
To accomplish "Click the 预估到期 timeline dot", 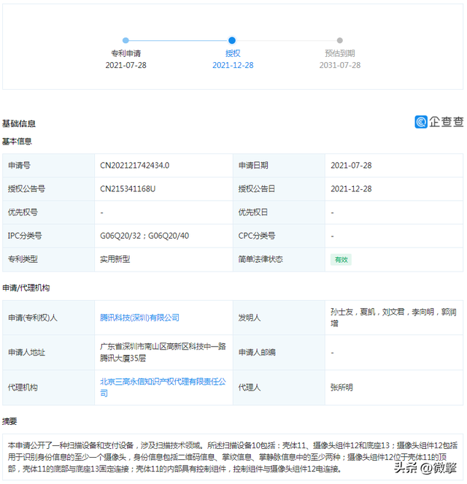I will 339,40.
